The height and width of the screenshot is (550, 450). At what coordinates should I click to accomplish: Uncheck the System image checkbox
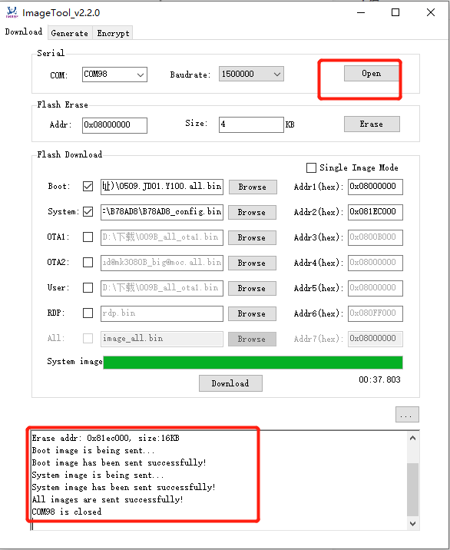pos(88,212)
